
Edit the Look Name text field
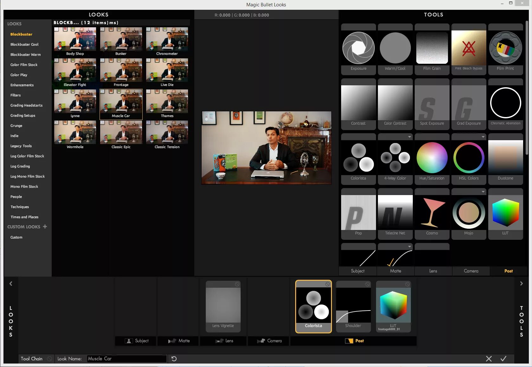(x=127, y=359)
